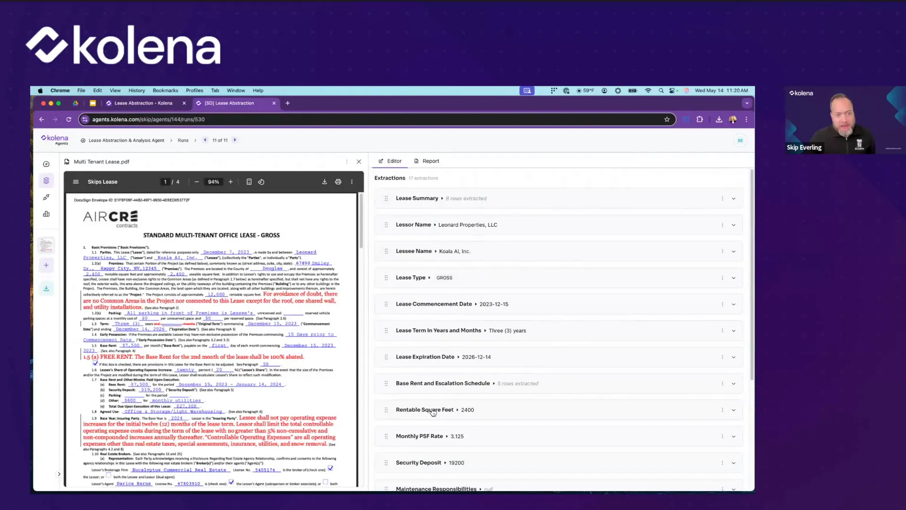The height and width of the screenshot is (510, 906).
Task: Add a new document with sidebar plus
Action: pos(46,265)
